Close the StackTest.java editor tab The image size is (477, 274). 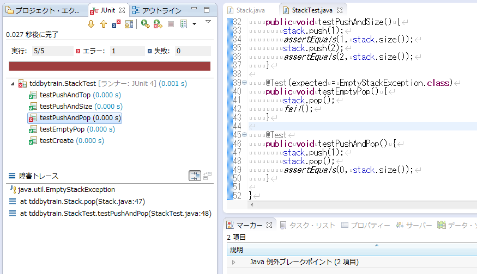point(340,10)
